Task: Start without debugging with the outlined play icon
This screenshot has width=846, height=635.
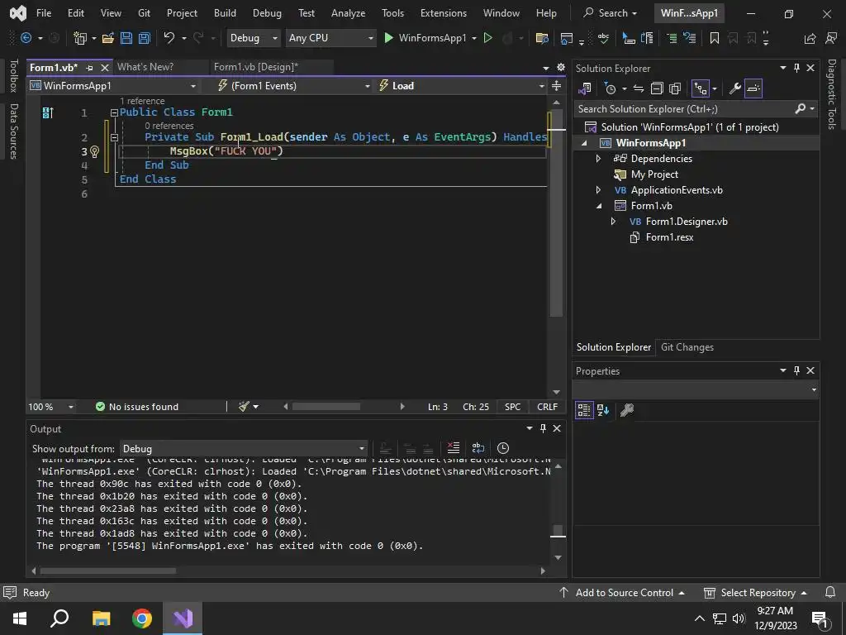Action: point(487,38)
